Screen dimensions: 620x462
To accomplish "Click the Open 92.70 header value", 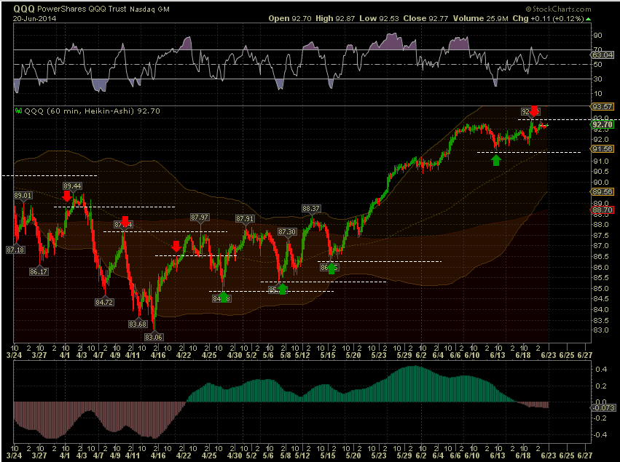I will 290,19.
